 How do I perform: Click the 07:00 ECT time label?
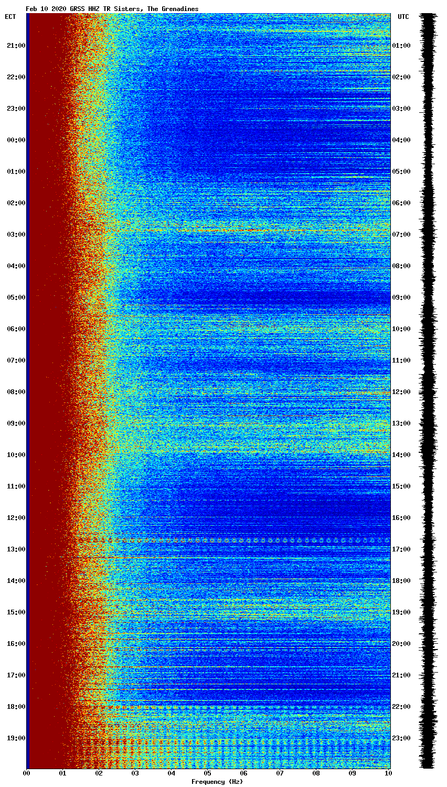tap(15, 360)
